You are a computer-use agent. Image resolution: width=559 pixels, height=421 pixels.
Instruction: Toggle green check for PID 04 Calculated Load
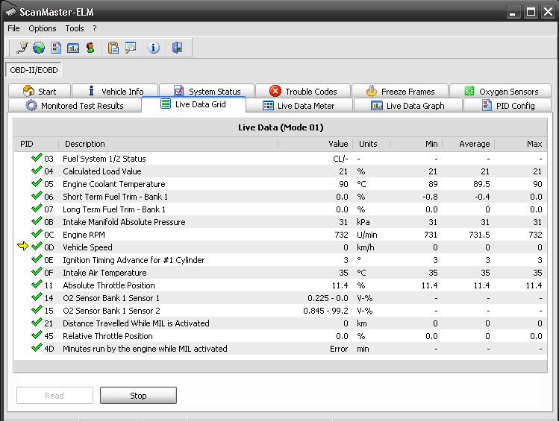tap(37, 170)
